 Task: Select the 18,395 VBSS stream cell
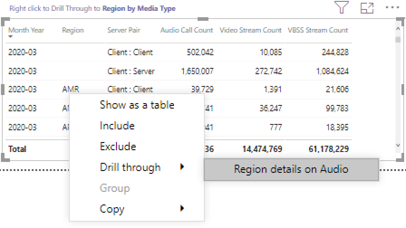click(338, 127)
